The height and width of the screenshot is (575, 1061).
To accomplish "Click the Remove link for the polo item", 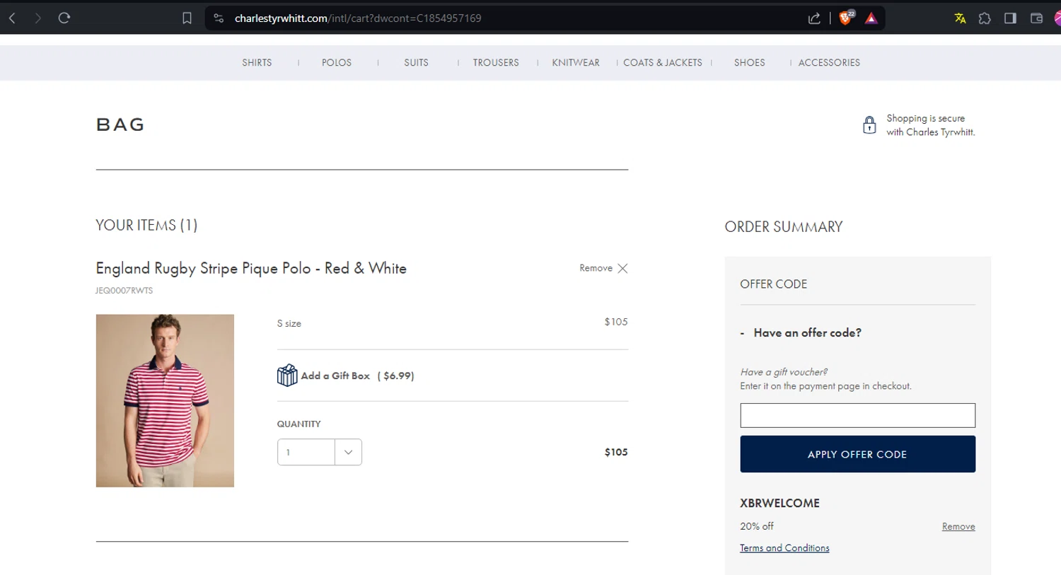I will (x=596, y=268).
